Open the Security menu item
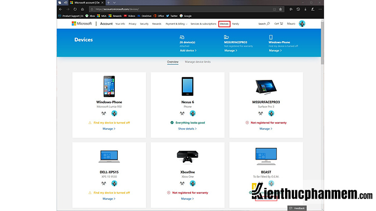 pos(144,24)
